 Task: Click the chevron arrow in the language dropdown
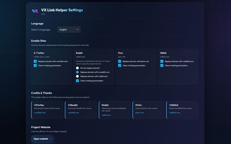(77, 30)
